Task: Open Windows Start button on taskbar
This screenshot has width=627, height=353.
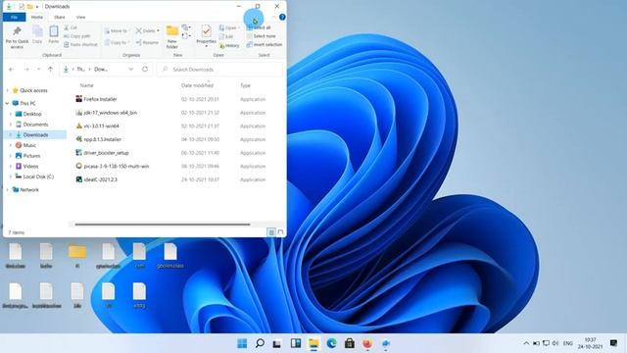Action: (x=242, y=343)
